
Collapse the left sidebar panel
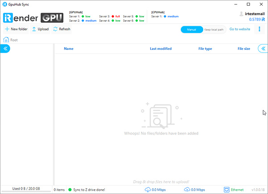[6, 49]
